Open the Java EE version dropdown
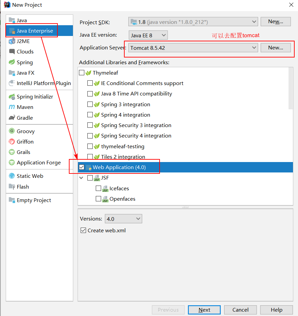Screen dimensions: 298x316 (148, 35)
